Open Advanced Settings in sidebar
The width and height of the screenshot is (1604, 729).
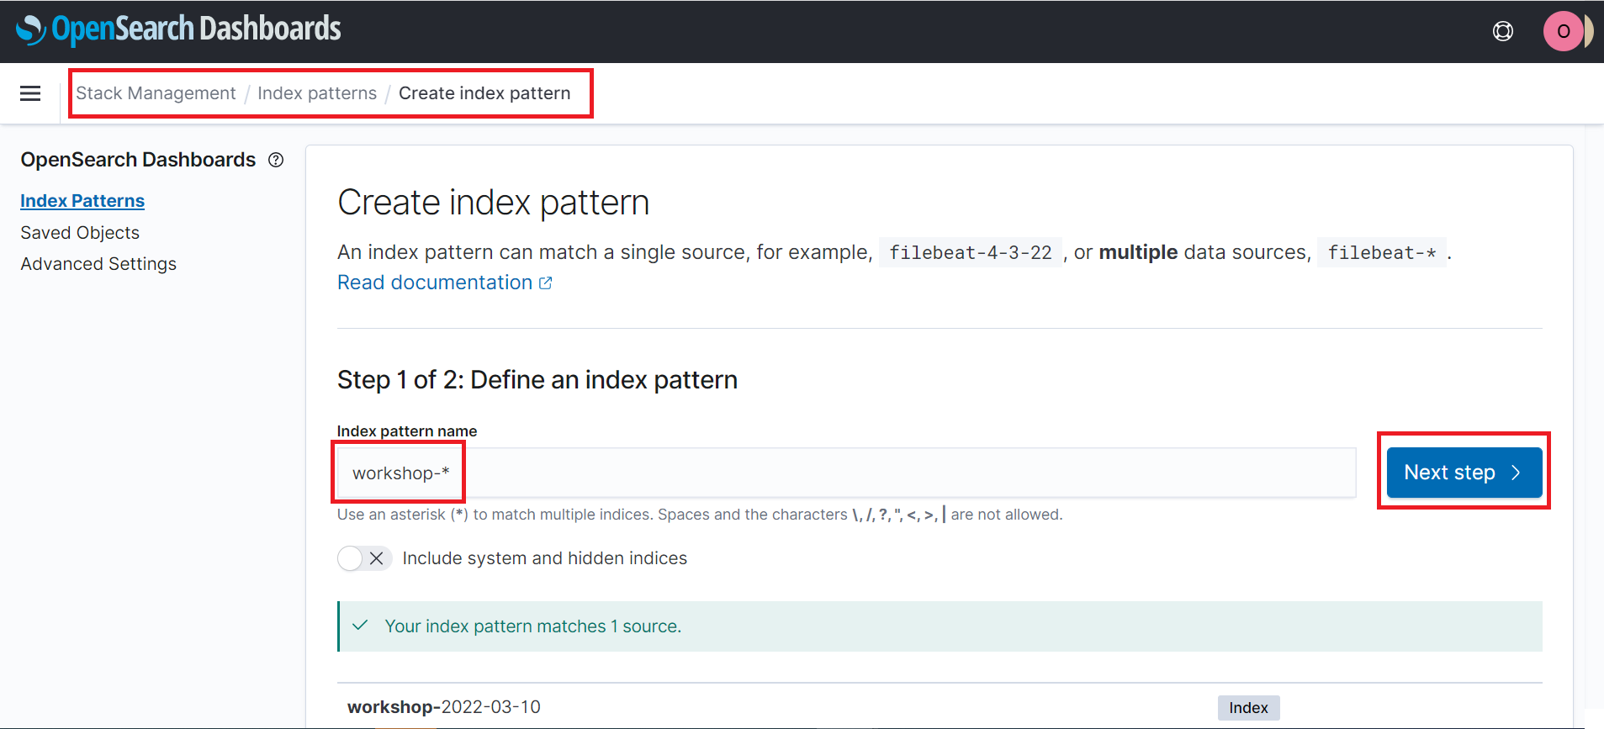98,264
